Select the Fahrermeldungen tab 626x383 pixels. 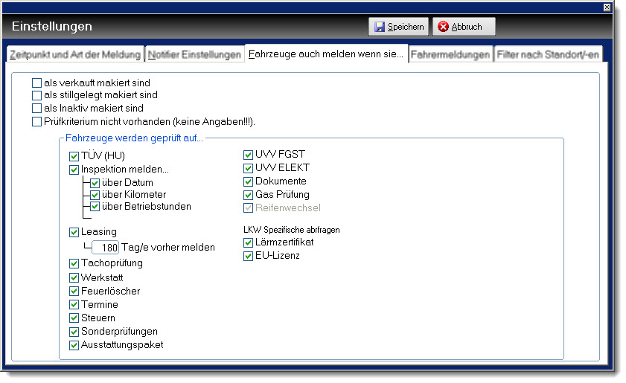point(450,54)
